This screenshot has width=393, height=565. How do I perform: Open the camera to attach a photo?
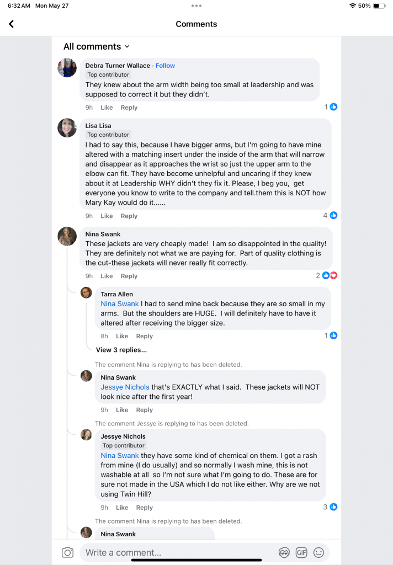(x=68, y=552)
